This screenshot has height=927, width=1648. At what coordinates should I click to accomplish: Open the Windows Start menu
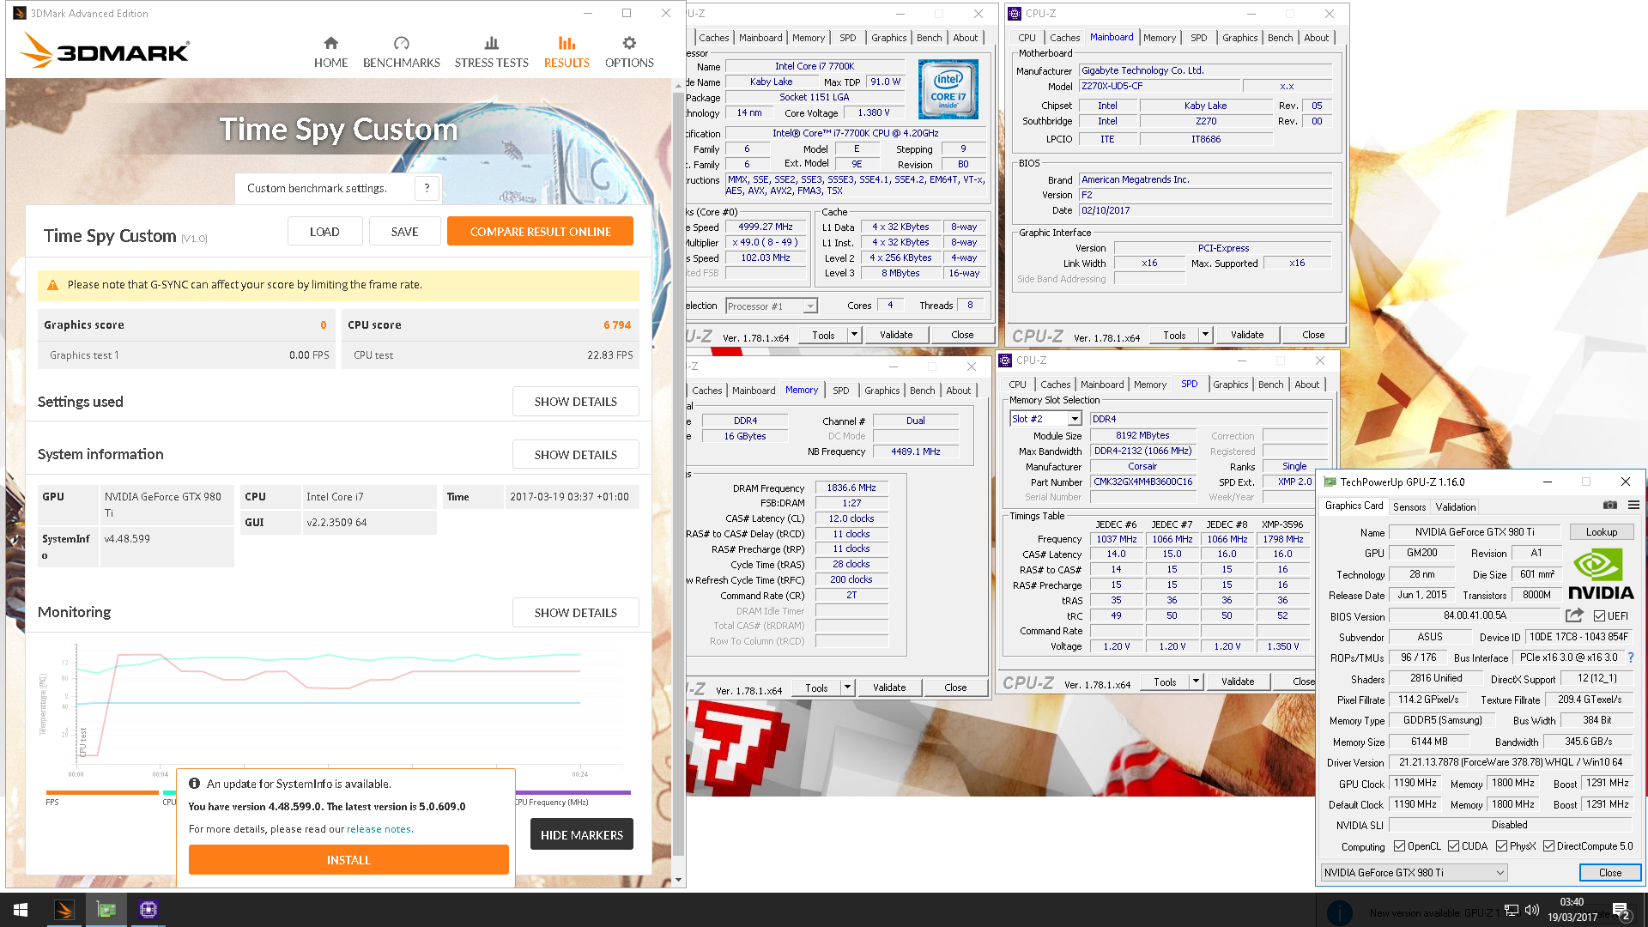click(x=21, y=910)
